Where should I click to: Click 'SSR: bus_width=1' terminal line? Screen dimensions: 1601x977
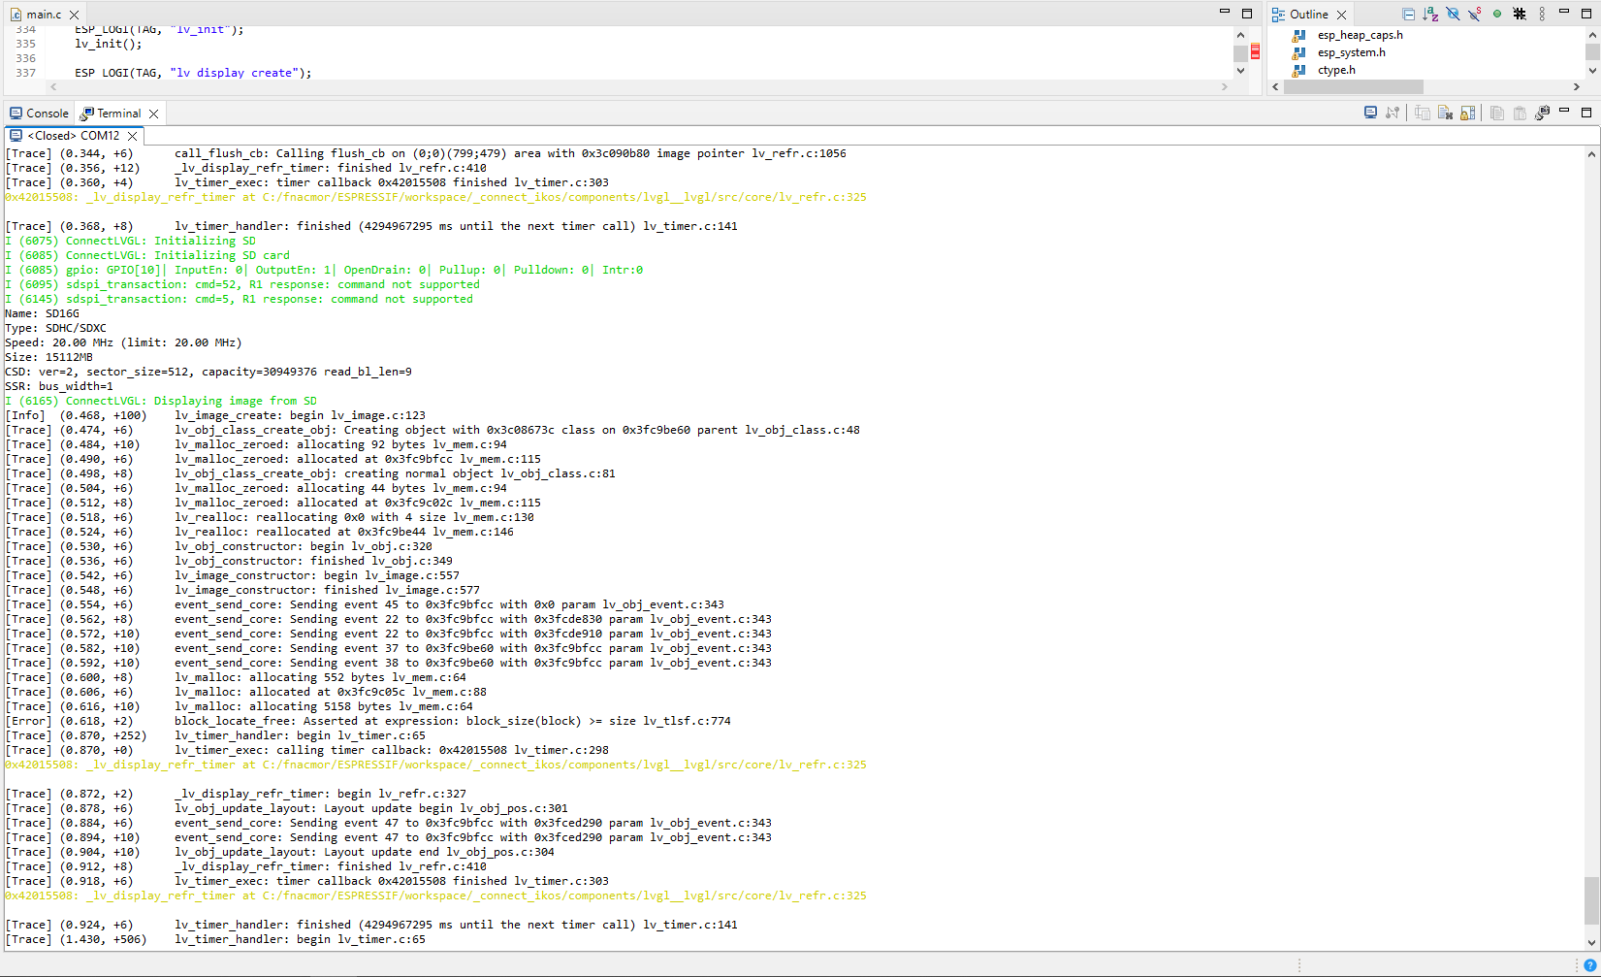coord(59,386)
